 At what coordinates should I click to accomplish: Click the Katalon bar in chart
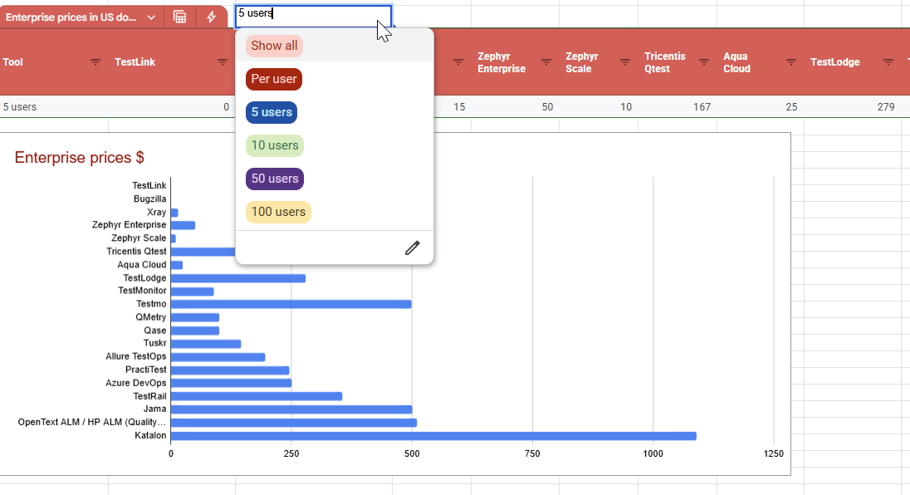click(433, 436)
